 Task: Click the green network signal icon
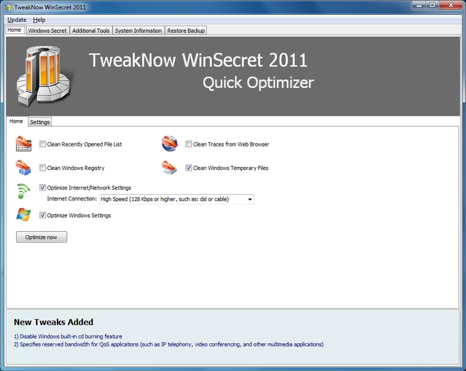tap(23, 192)
